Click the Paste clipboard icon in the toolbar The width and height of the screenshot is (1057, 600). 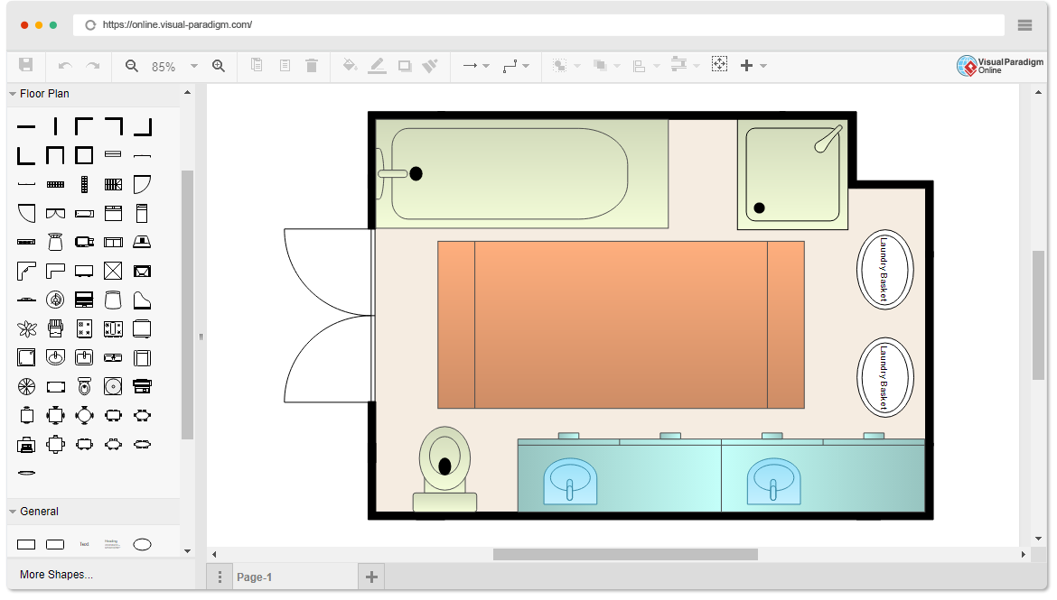coord(285,65)
